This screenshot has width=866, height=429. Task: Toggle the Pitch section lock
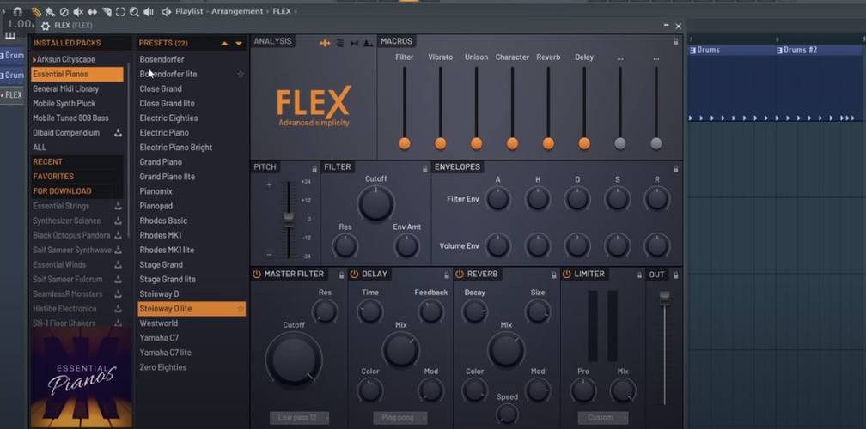[314, 169]
